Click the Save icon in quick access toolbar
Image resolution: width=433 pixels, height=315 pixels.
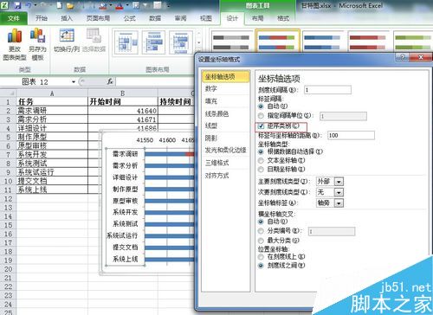pyautogui.click(x=17, y=5)
